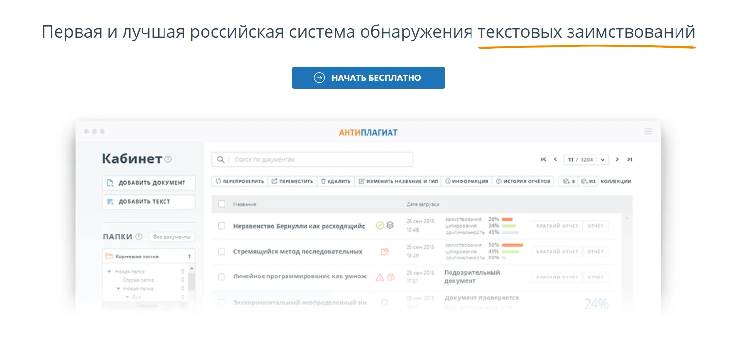Sort by Дата загрузки column header

pos(423,204)
